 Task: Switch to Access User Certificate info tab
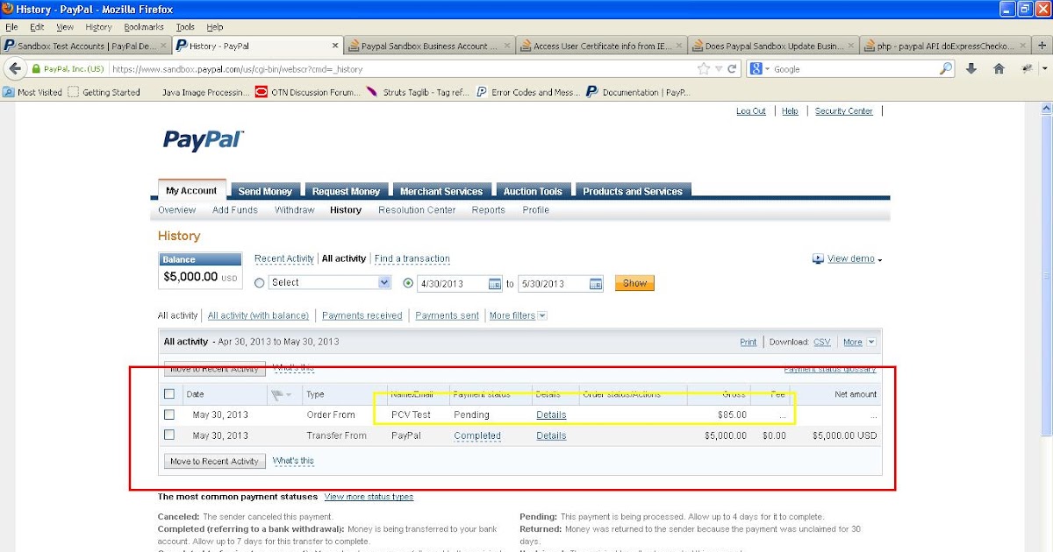(602, 46)
